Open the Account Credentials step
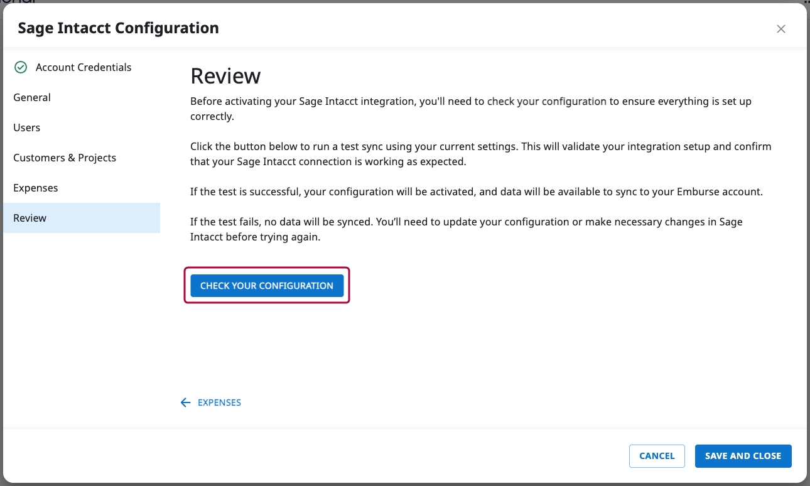Screen dimensions: 810x486 coord(82,67)
